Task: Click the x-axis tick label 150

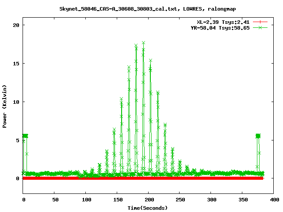Action: [x=118, y=200]
